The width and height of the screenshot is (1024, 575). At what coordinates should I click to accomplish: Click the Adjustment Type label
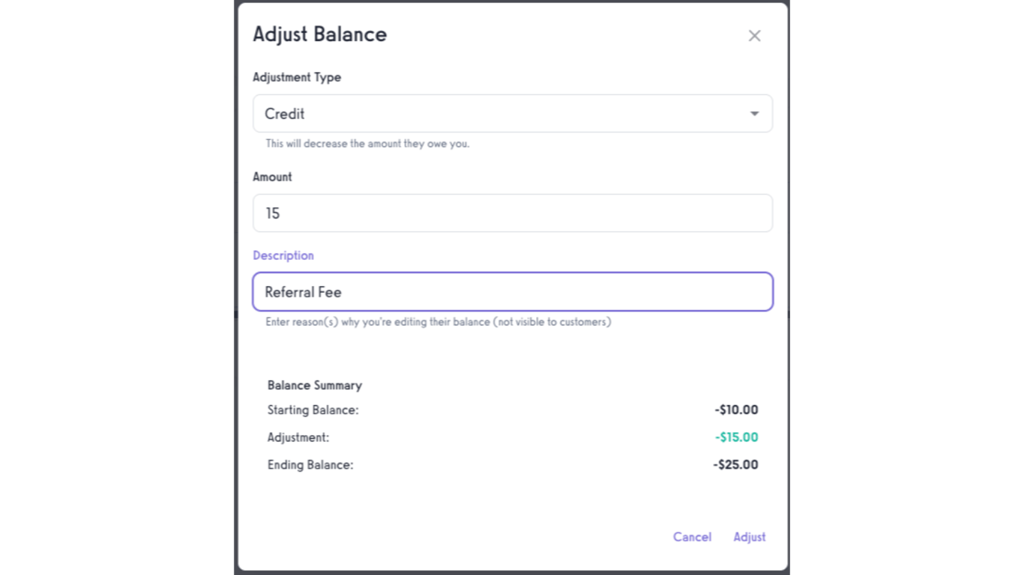click(297, 77)
